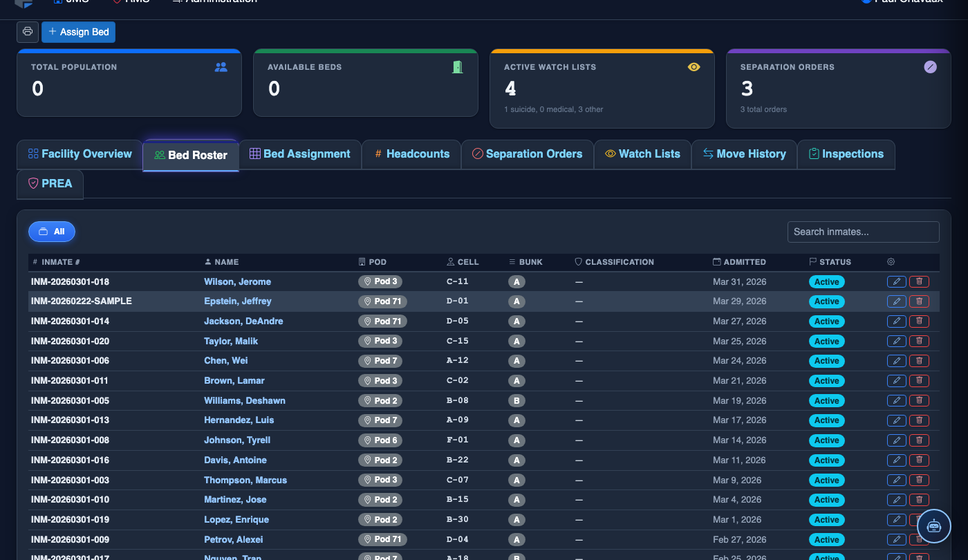
Task: Sort by the Status column header
Action: (x=830, y=262)
